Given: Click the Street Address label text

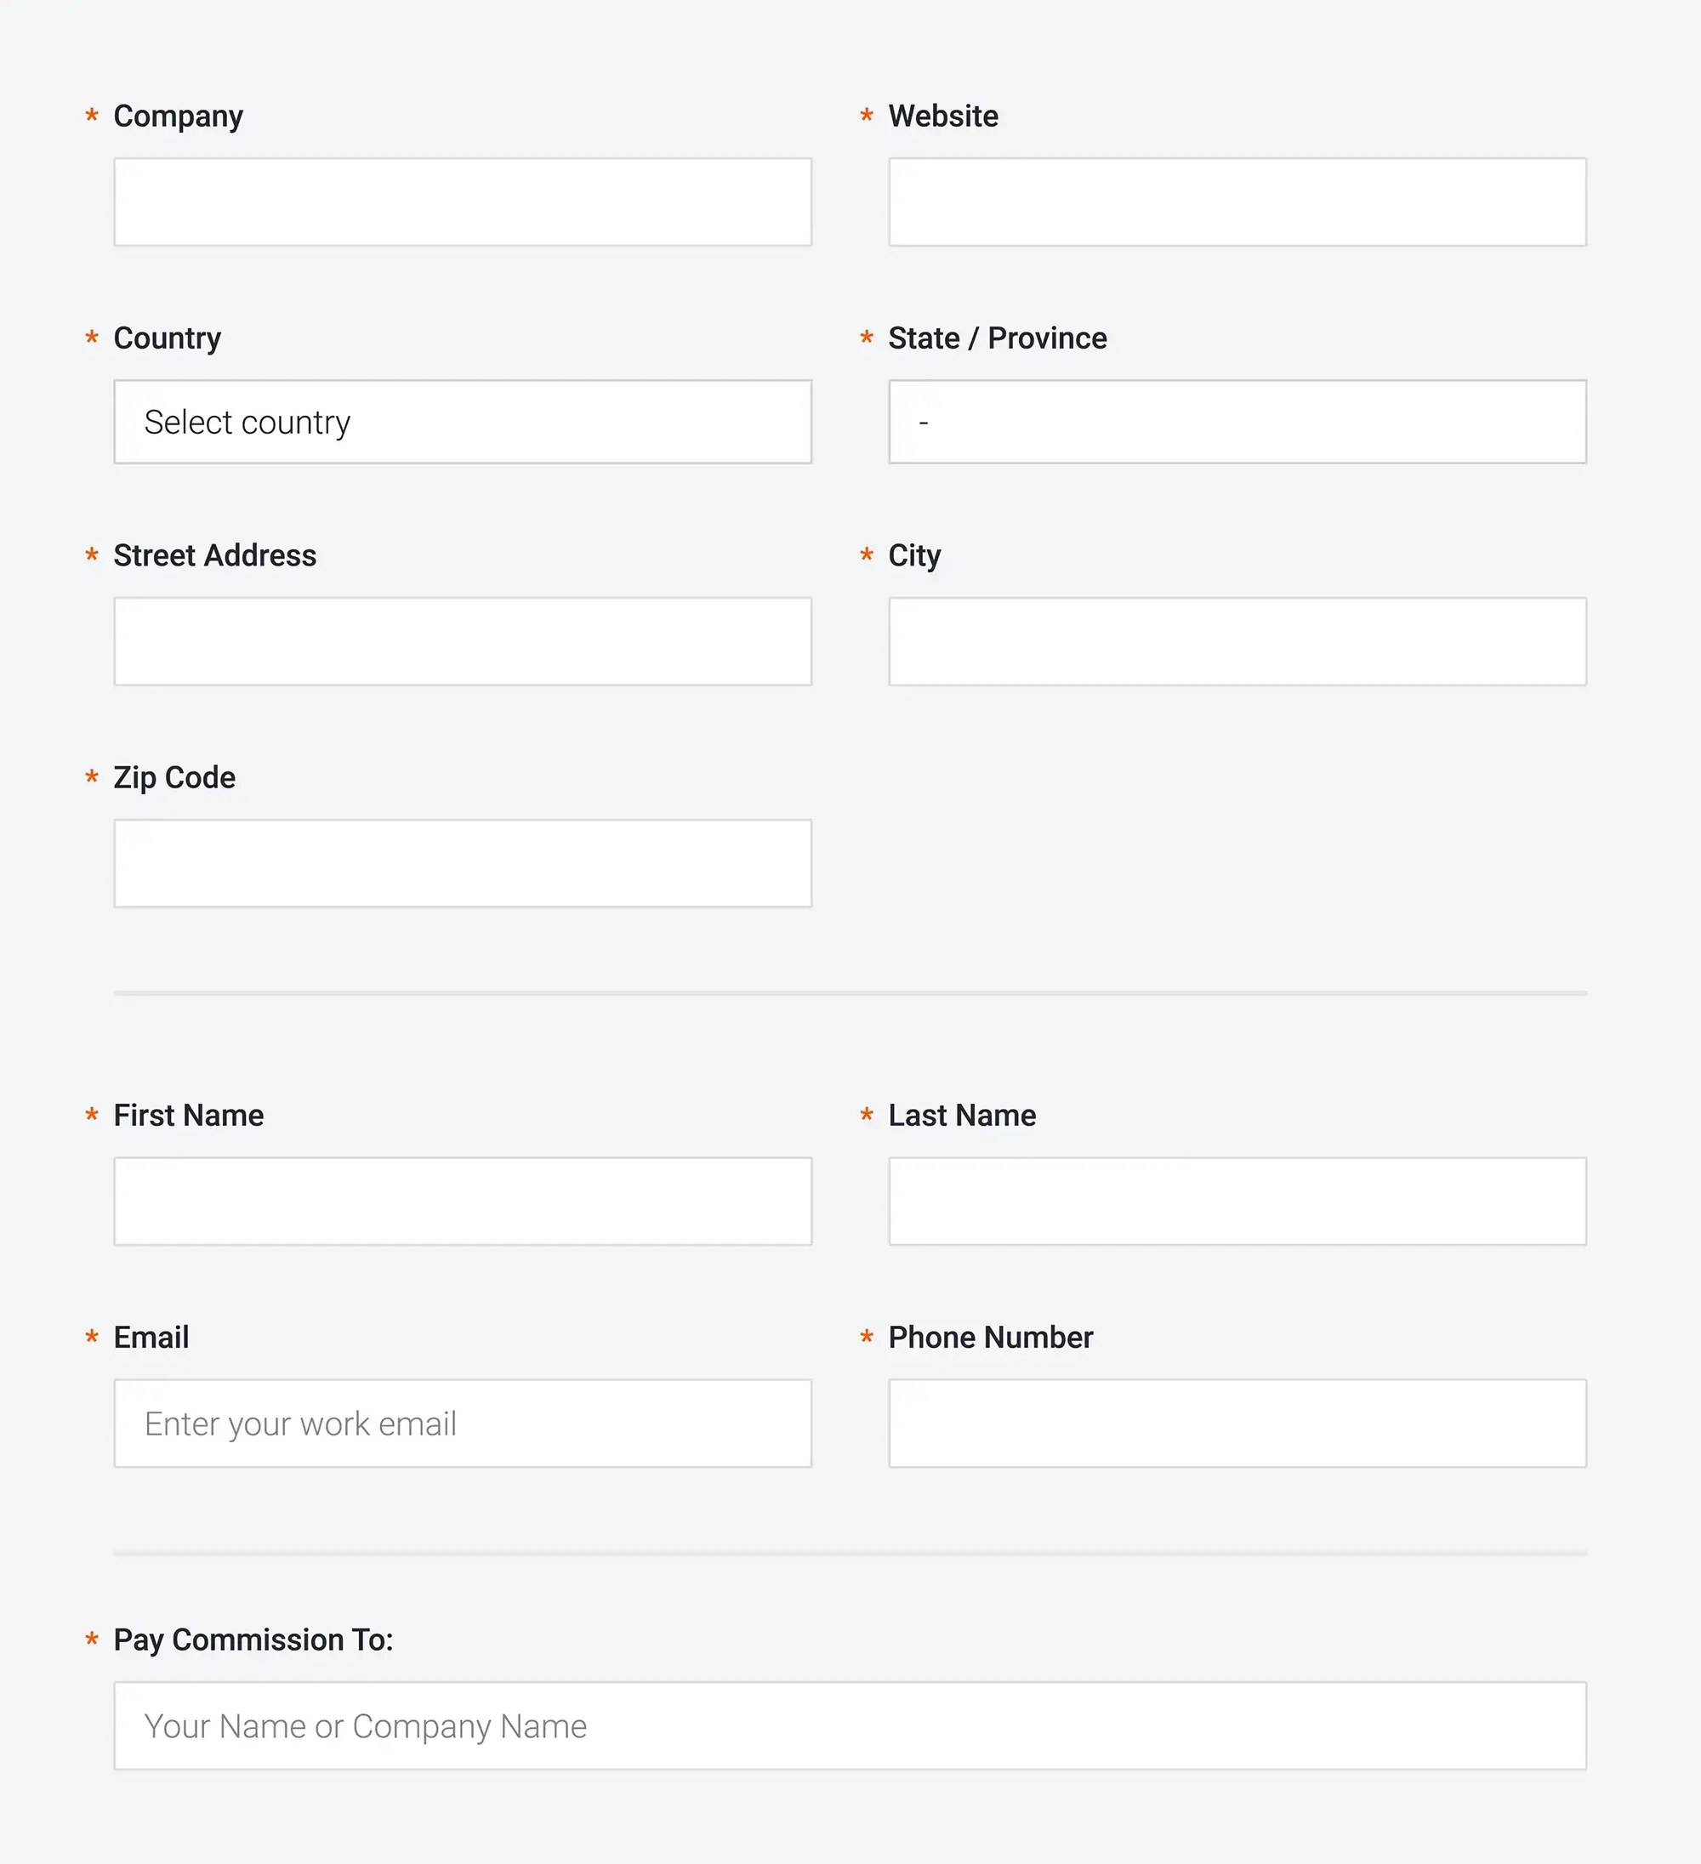Looking at the screenshot, I should pos(214,555).
